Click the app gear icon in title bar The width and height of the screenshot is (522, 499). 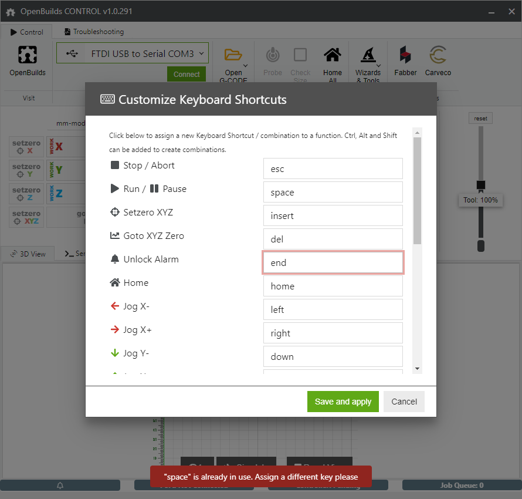point(11,12)
